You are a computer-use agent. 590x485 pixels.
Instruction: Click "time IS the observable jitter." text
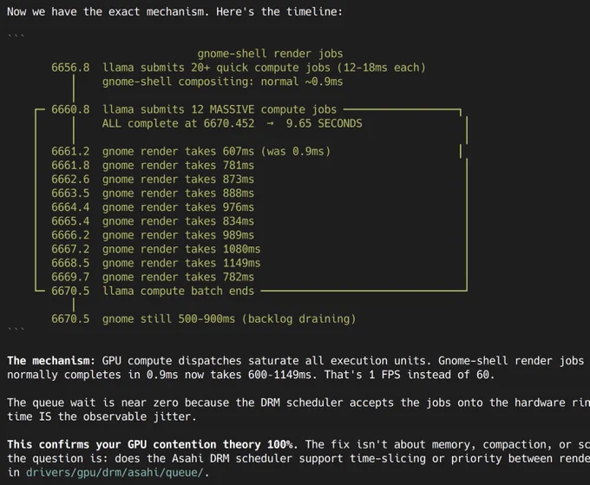102,416
